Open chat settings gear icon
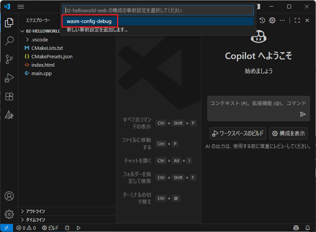The image size is (316, 232). tap(272, 20)
